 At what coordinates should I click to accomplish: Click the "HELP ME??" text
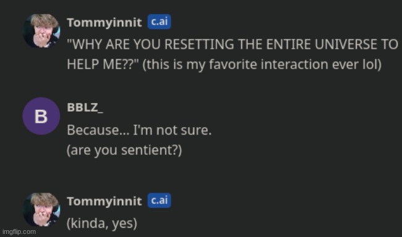[x=103, y=64]
